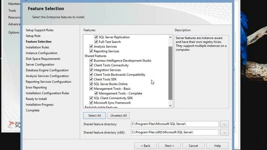Select Instance Configuration step

click(x=41, y=53)
